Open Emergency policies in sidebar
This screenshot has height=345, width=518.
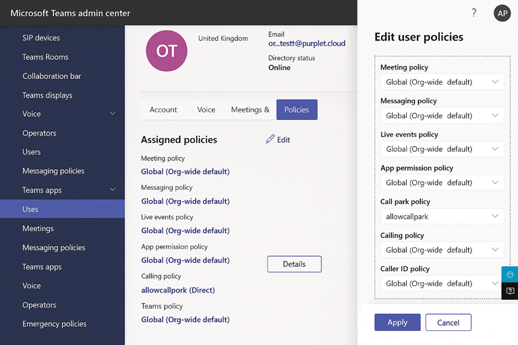[54, 324]
